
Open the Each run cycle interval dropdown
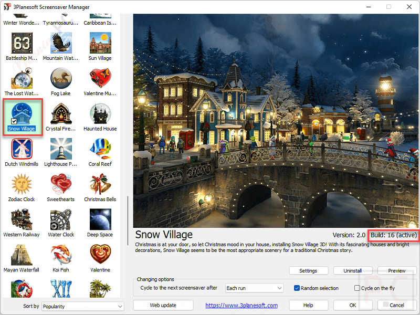[x=254, y=288]
